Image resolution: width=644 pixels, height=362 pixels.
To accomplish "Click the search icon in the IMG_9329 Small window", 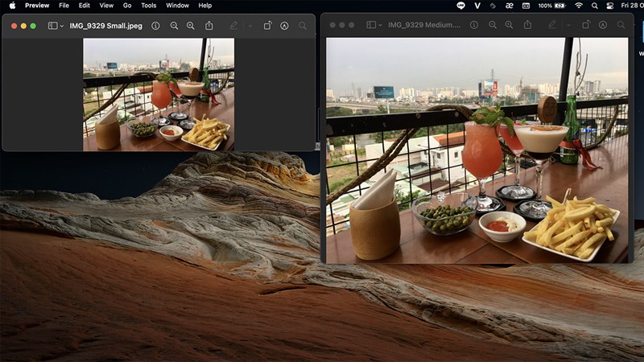I will click(x=303, y=26).
